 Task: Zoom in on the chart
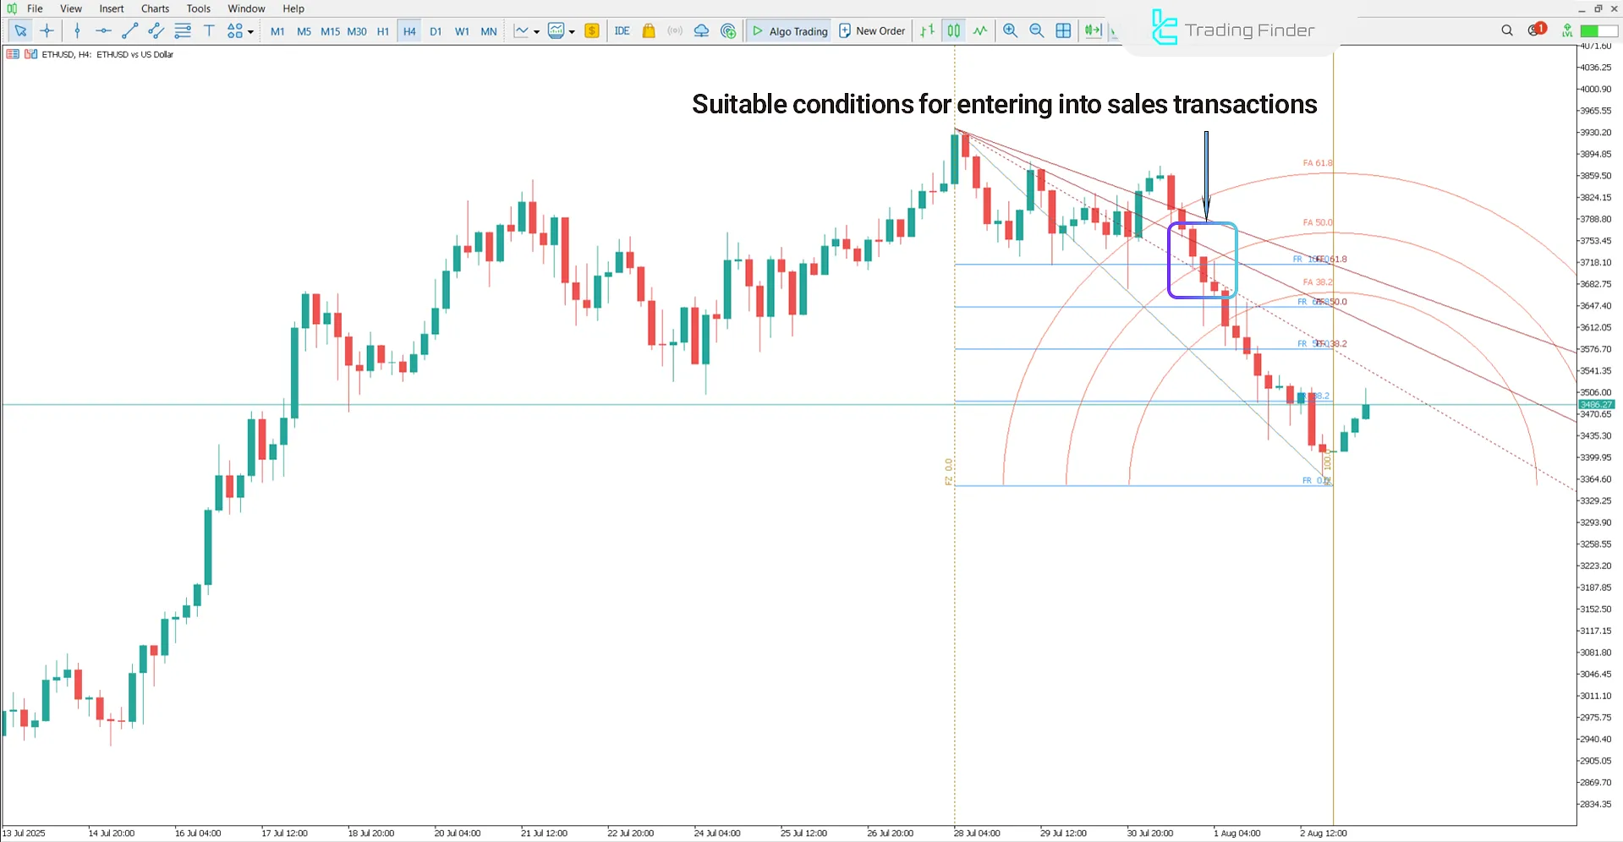pos(1010,31)
